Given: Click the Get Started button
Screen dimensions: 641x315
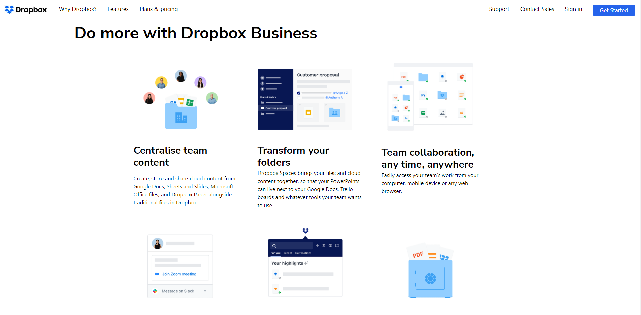Looking at the screenshot, I should 613,10.
